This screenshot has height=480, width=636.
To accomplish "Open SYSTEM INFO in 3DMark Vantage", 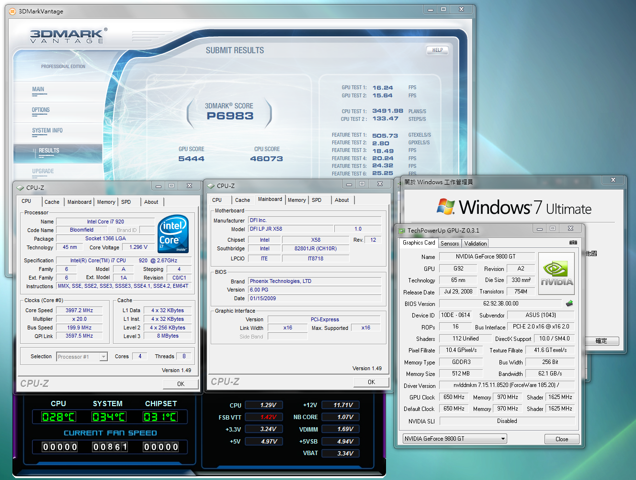I will click(x=47, y=130).
